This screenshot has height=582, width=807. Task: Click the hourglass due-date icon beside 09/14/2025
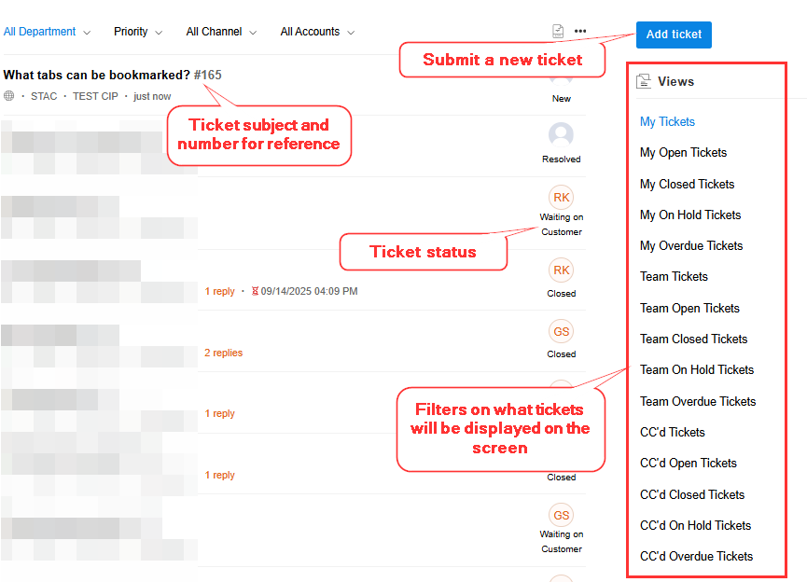pyautogui.click(x=255, y=292)
